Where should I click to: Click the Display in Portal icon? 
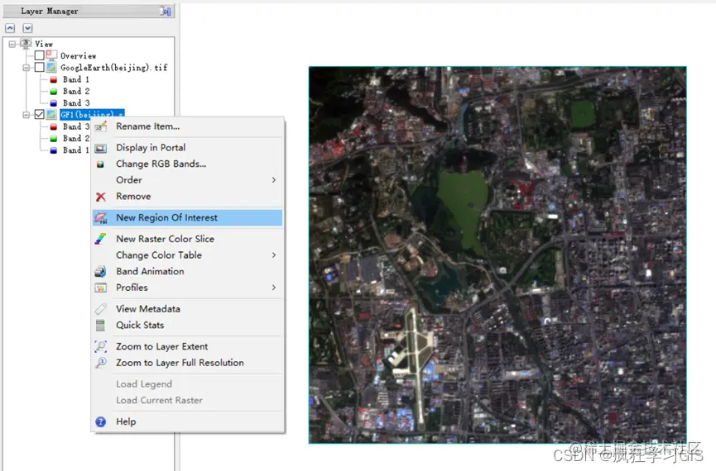click(100, 148)
